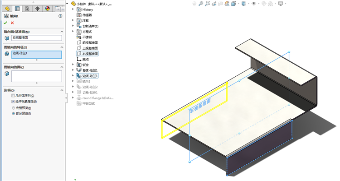Image resolution: width=340 pixels, height=181 pixels.
Task: Click the 方程式 sigma icon
Action: pos(79,32)
